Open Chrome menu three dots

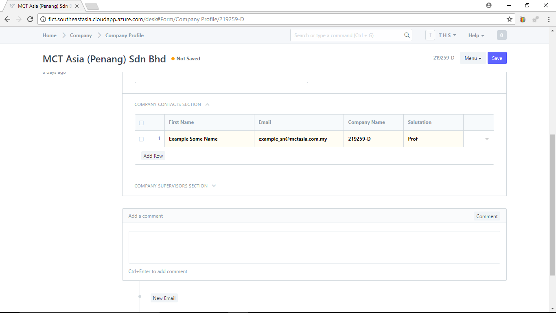548,19
